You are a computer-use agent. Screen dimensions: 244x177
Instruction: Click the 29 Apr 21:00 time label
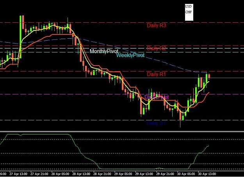pyautogui.click(x=165, y=174)
